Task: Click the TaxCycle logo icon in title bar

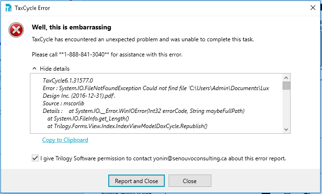Action: [x=9, y=8]
